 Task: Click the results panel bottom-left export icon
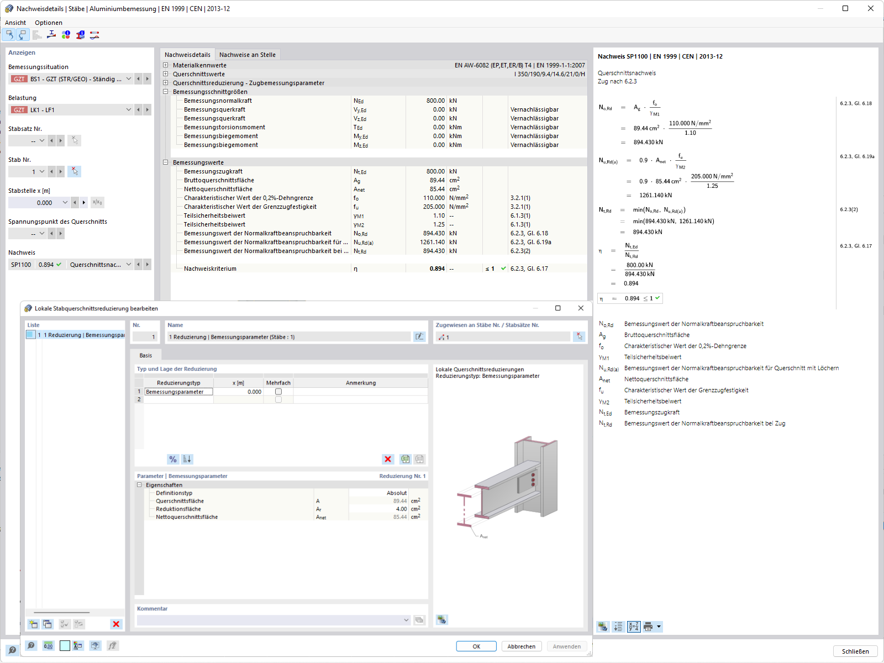[x=603, y=627]
